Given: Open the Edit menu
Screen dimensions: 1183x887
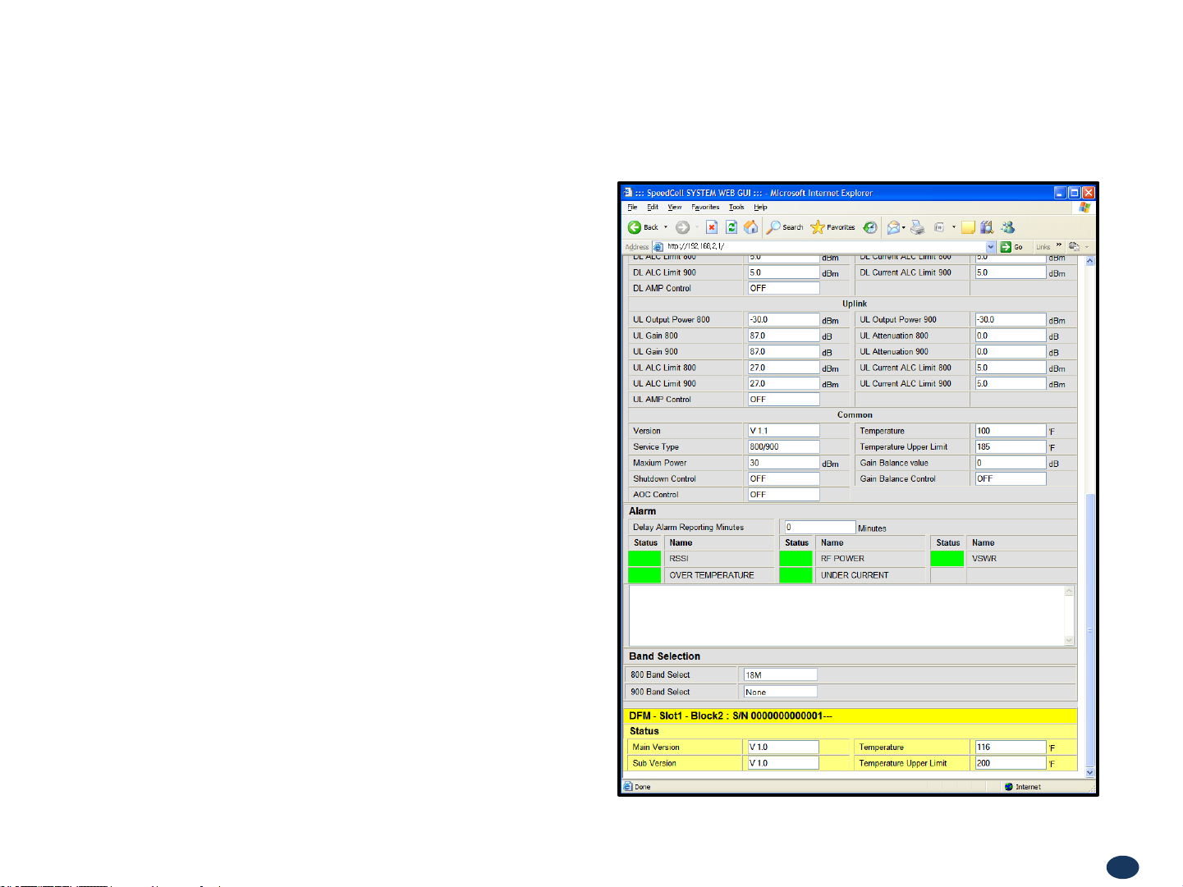Looking at the screenshot, I should tap(653, 208).
